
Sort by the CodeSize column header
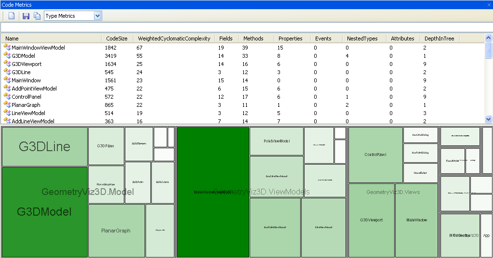[116, 39]
